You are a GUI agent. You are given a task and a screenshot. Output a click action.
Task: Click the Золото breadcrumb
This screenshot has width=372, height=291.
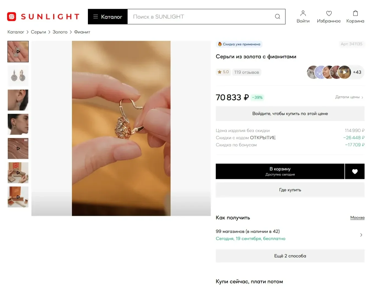pos(60,32)
